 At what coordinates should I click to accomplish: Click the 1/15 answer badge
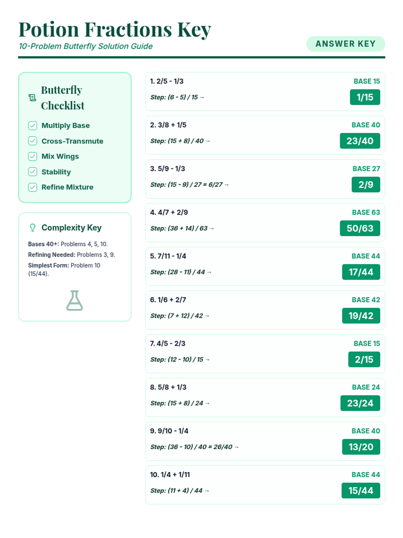[365, 97]
